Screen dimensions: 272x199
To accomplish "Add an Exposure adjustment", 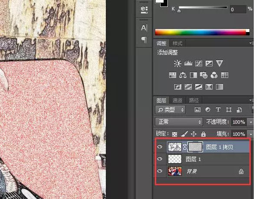I will 209,63.
